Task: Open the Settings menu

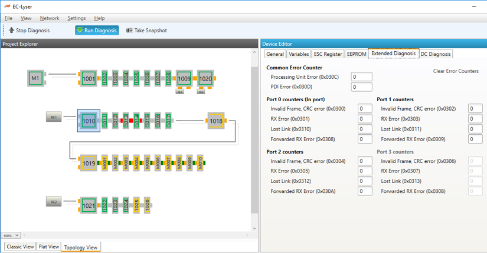Action: [76, 18]
